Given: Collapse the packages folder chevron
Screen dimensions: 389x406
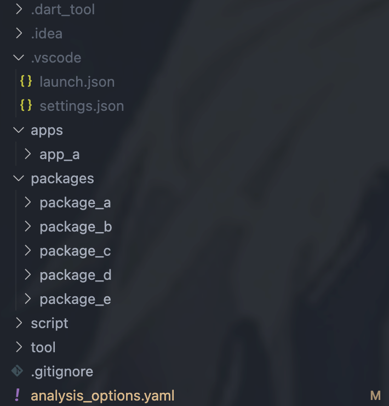Looking at the screenshot, I should tap(19, 178).
